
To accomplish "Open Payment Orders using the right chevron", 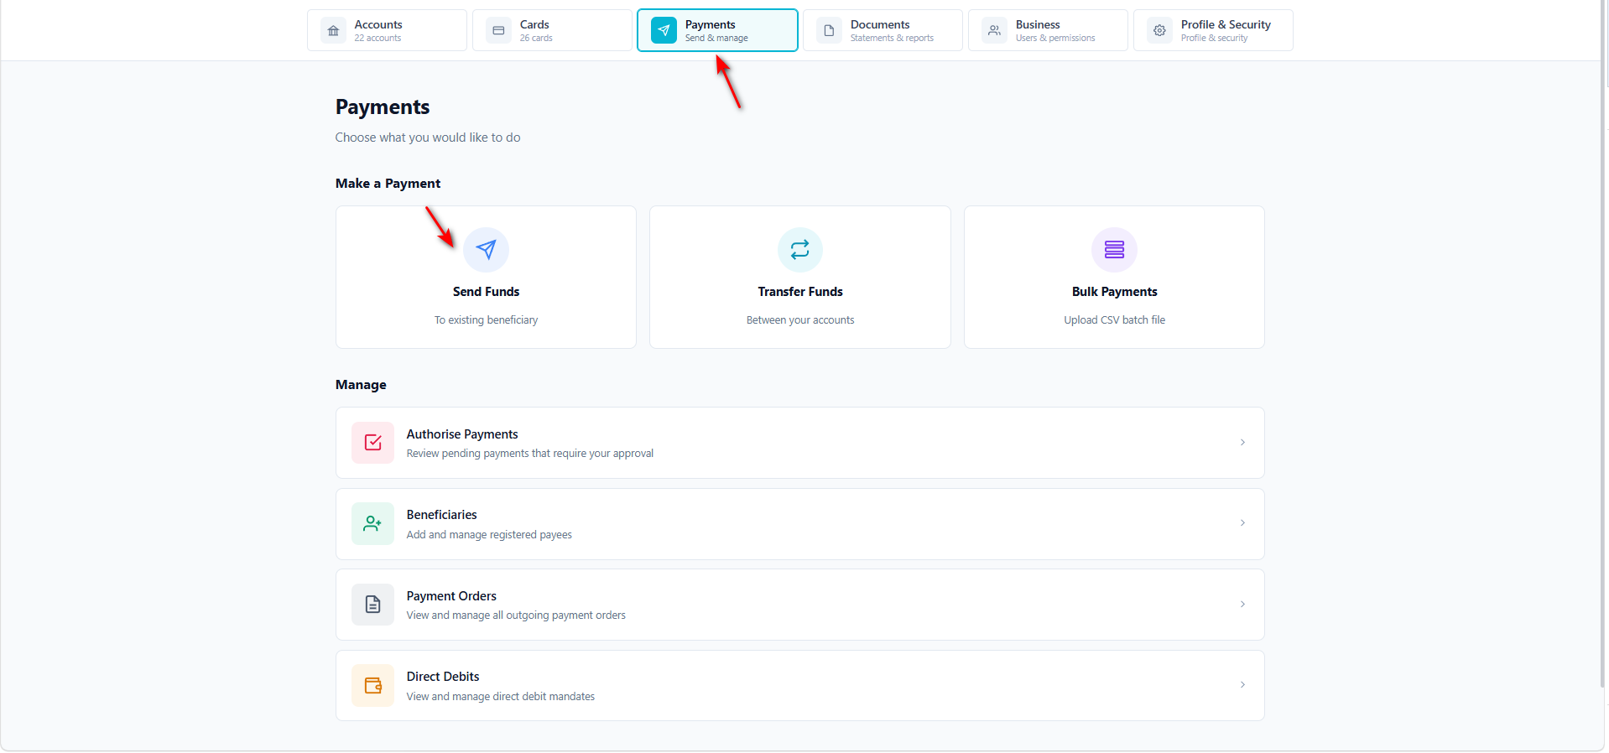I will click(1242, 605).
